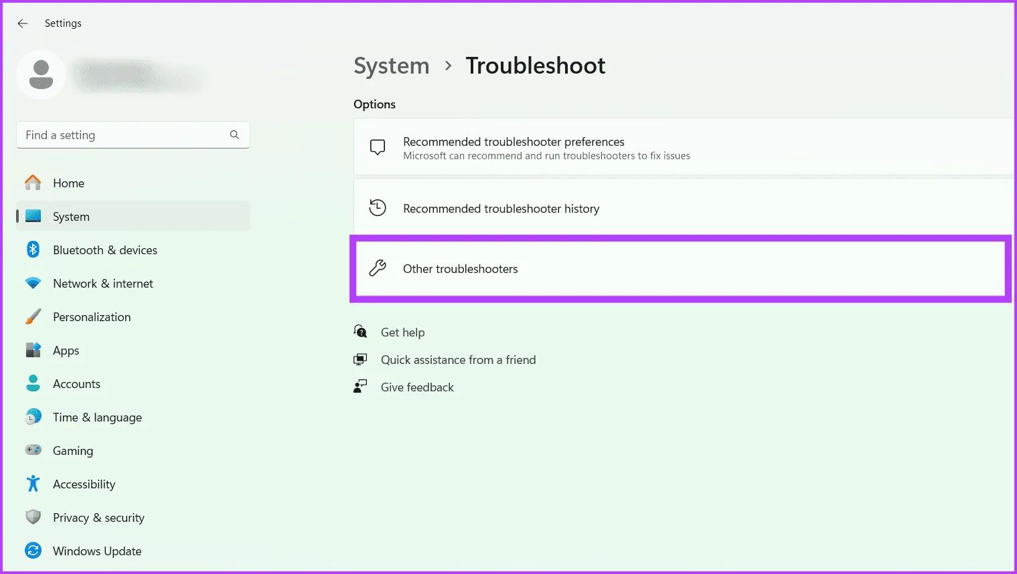This screenshot has width=1017, height=574.
Task: Click the user profile avatar
Action: pos(41,74)
